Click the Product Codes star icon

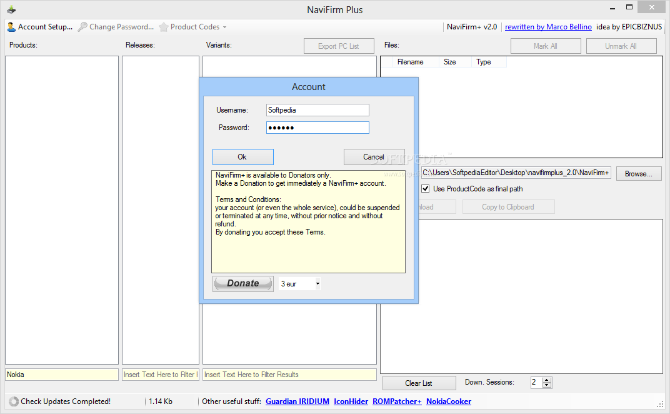pos(164,27)
